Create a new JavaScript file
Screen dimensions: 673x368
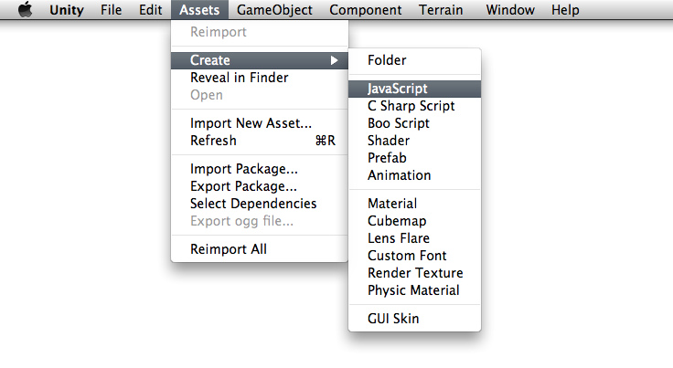tap(414, 89)
